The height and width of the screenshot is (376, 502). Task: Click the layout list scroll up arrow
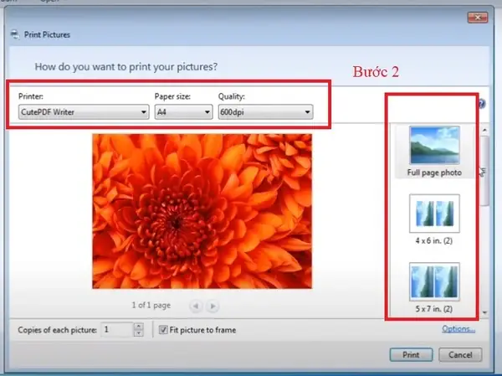pyautogui.click(x=484, y=130)
